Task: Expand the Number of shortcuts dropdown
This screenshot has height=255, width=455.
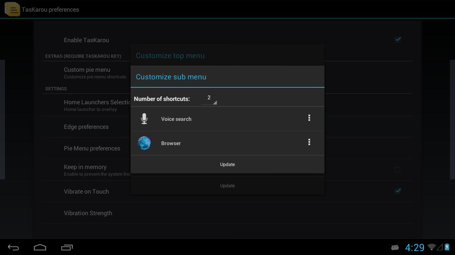Action: 209,98
